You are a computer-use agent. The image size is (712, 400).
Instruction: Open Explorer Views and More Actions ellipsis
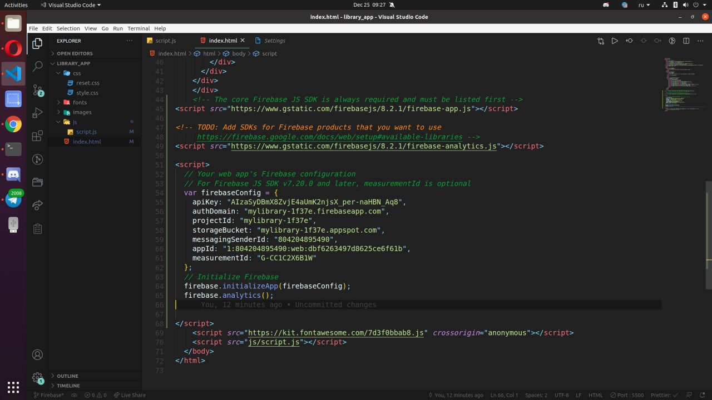pyautogui.click(x=130, y=41)
